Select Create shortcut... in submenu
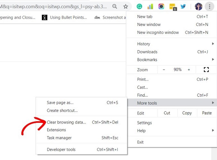This screenshot has height=160, width=217. [x=82, y=110]
